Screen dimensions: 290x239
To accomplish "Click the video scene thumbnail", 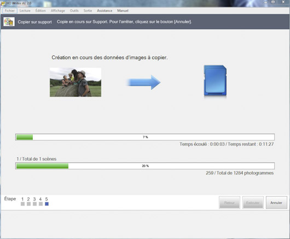I will pyautogui.click(x=76, y=82).
